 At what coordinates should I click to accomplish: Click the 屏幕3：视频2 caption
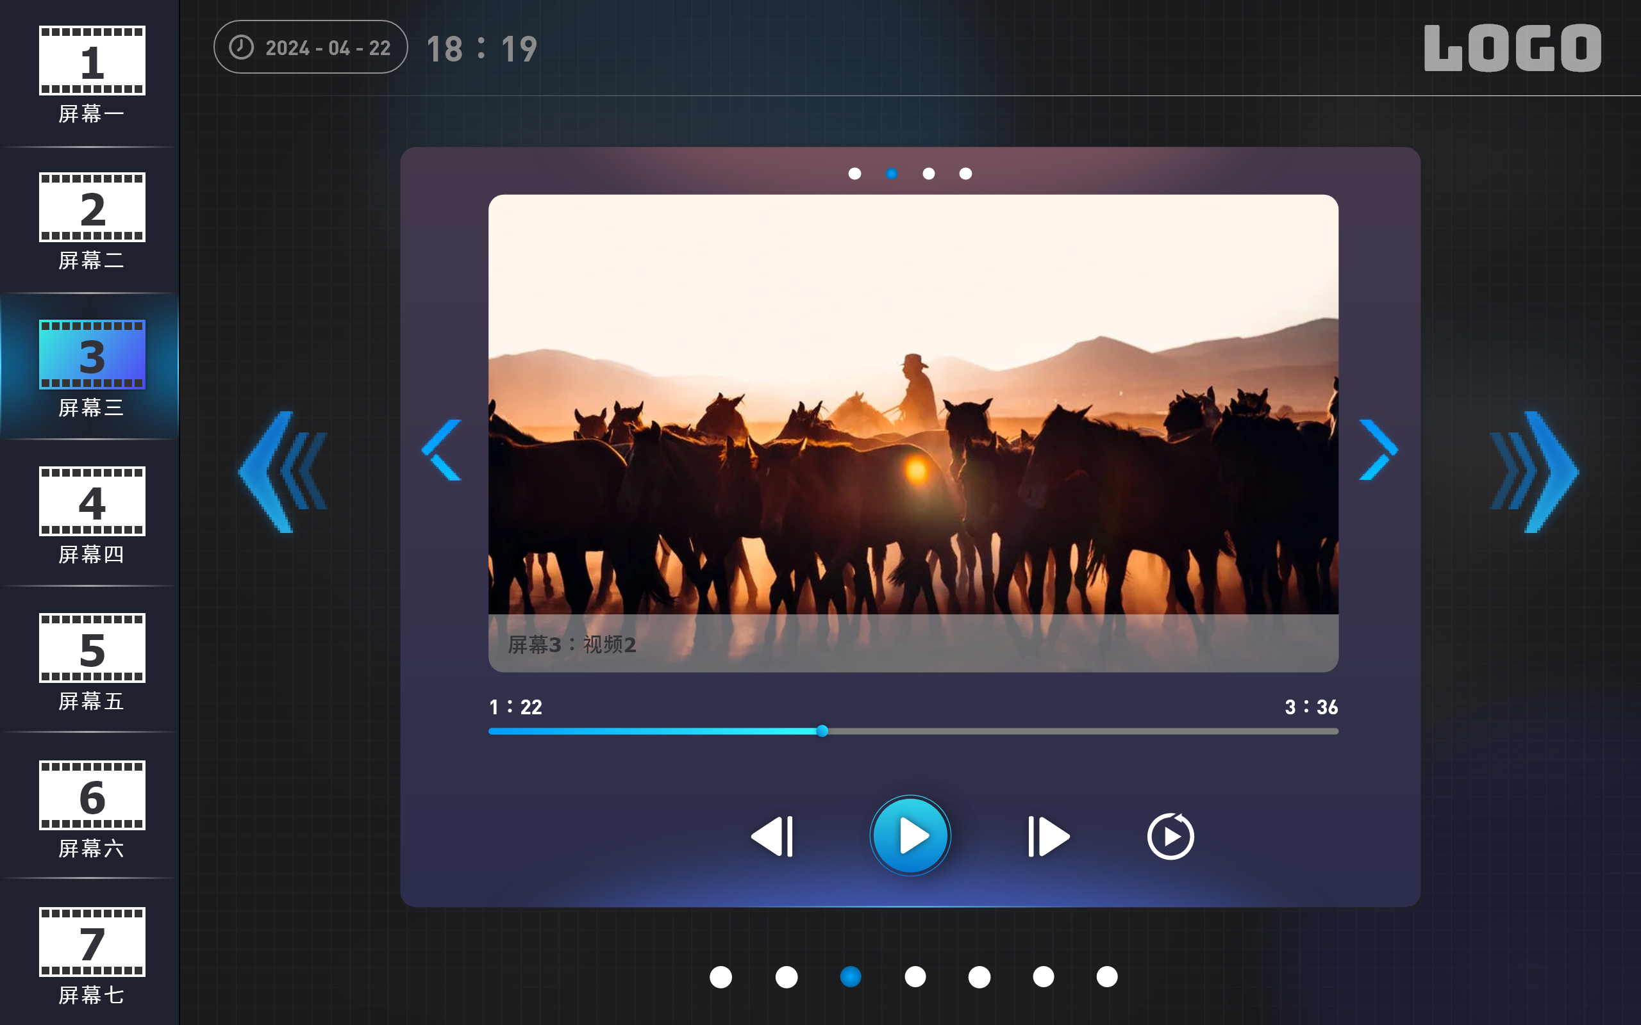(572, 644)
